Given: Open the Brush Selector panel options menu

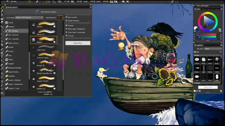Looking at the screenshot, I should click(x=91, y=7).
